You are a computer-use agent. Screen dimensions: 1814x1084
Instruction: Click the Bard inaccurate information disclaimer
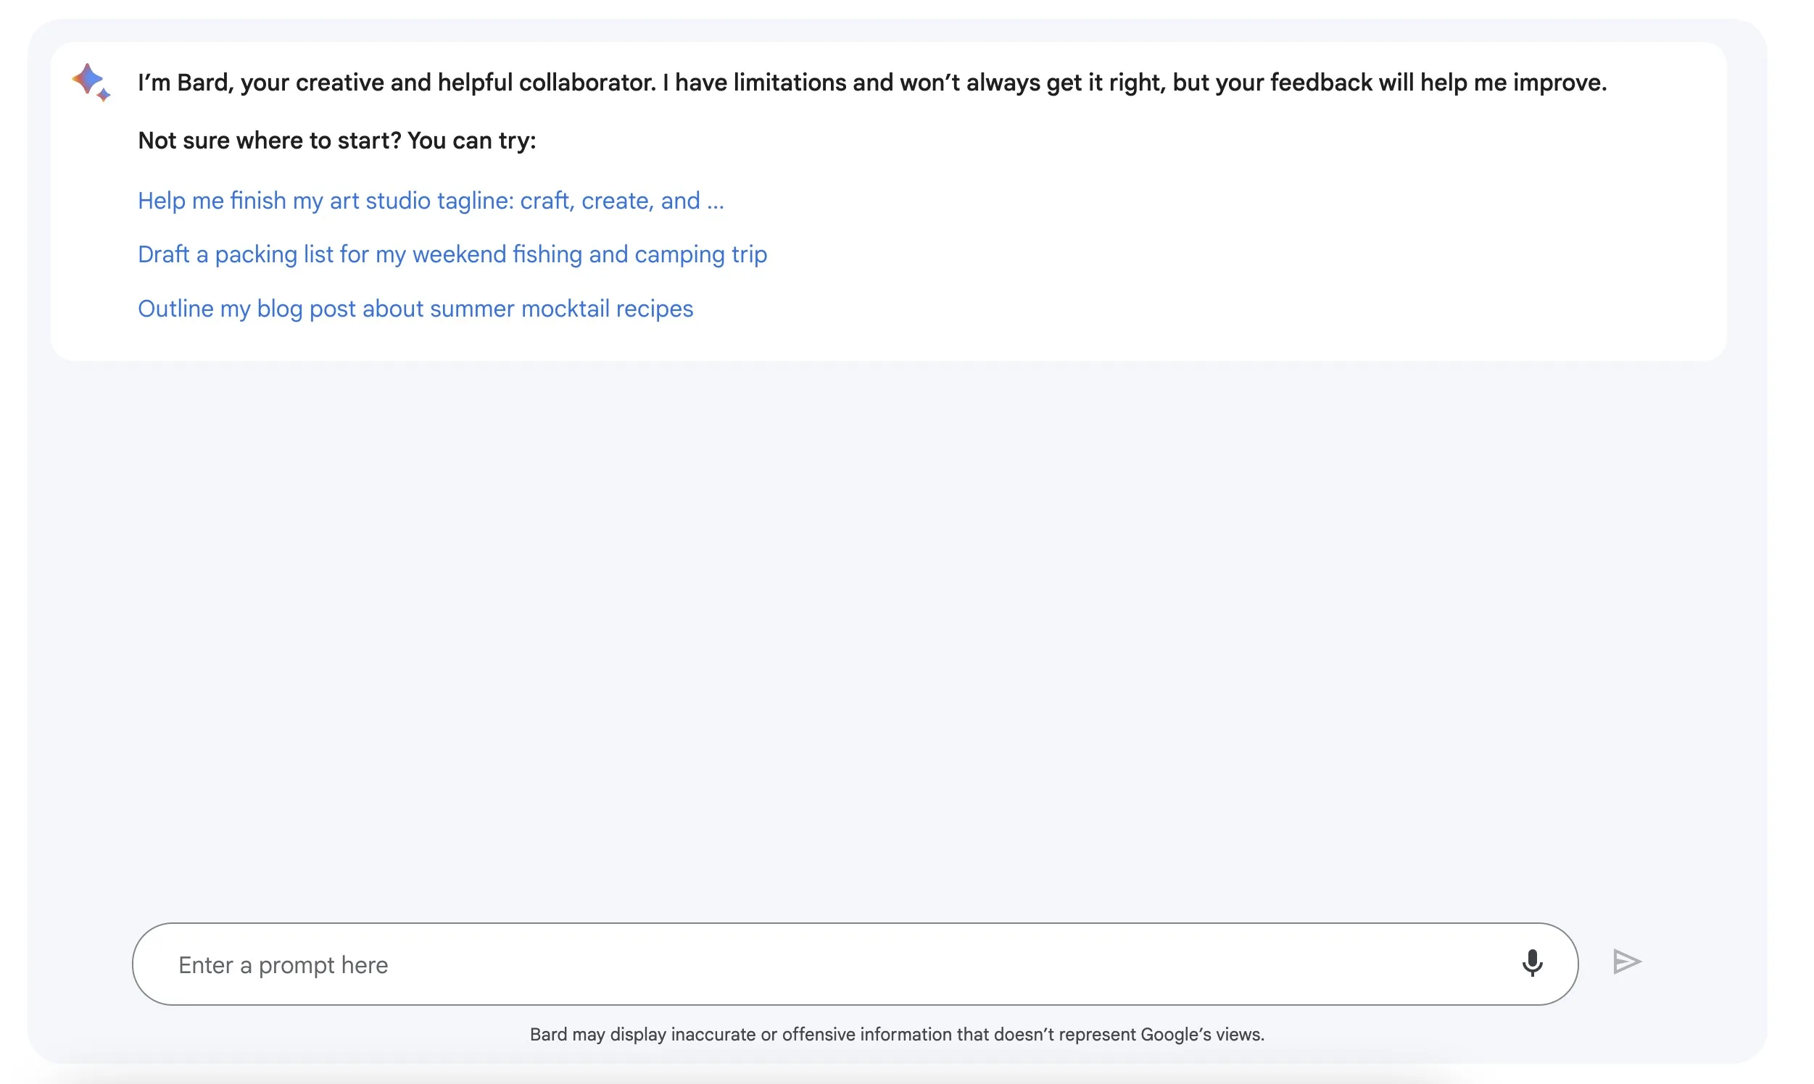click(896, 1033)
